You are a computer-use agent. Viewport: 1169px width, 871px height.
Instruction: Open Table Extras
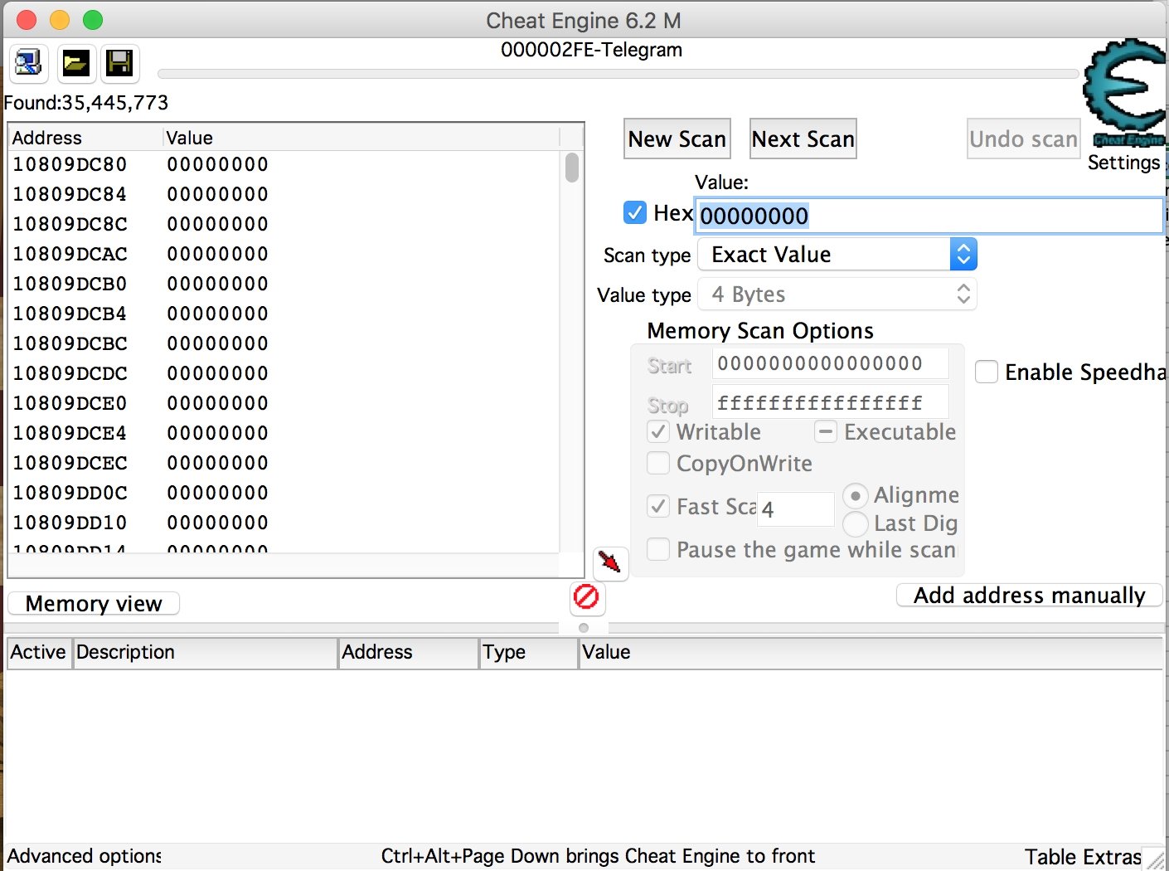(1082, 856)
